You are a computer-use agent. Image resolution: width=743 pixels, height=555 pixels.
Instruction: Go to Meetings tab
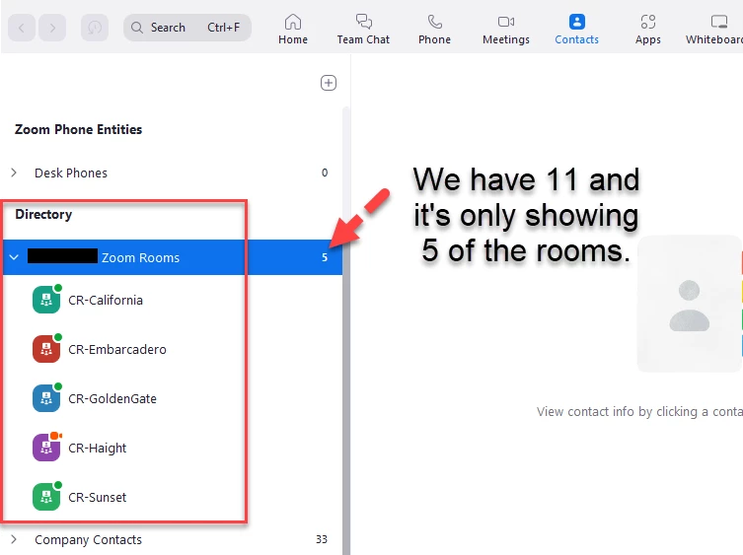tap(506, 30)
